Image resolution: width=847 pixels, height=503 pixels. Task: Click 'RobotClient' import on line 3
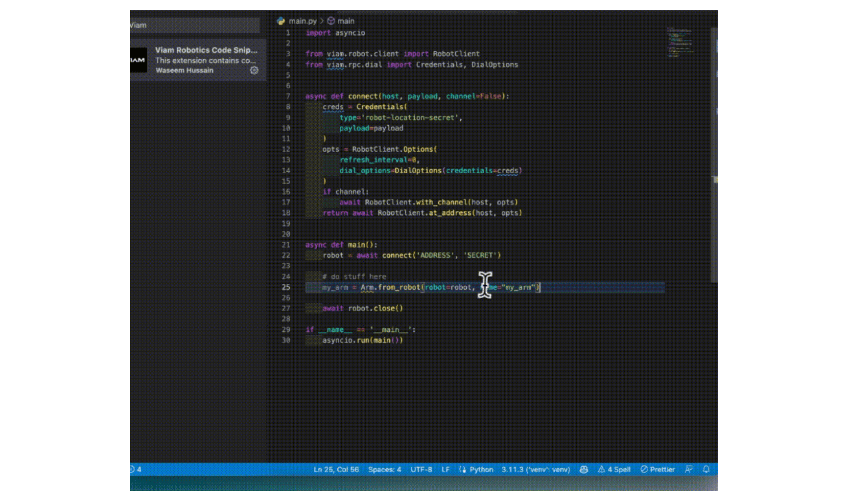(456, 54)
